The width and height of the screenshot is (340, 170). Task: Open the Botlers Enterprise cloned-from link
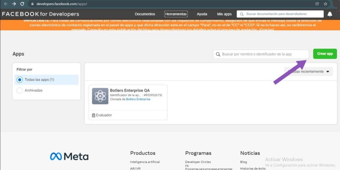(x=138, y=99)
